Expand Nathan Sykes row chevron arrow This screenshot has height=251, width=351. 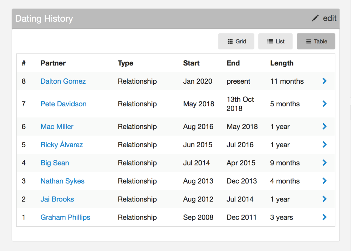point(325,181)
